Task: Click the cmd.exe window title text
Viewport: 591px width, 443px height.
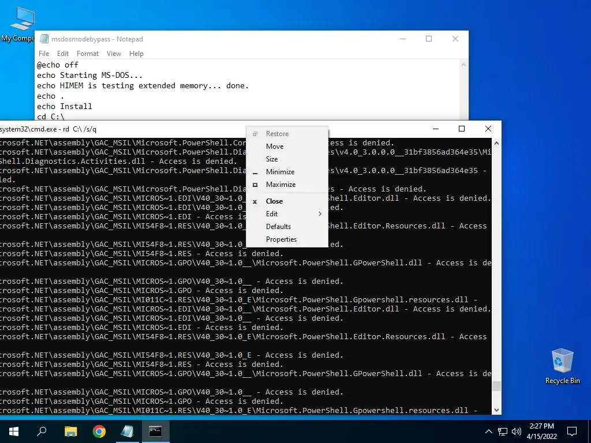Action: [48, 129]
